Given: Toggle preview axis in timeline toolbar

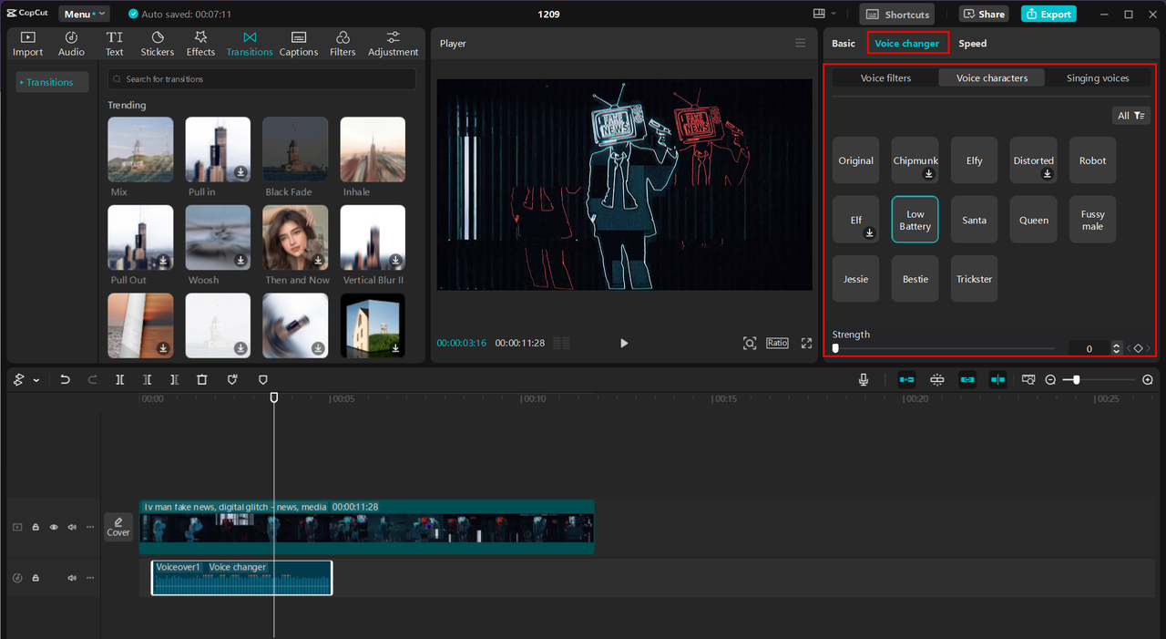Looking at the screenshot, I should point(998,379).
